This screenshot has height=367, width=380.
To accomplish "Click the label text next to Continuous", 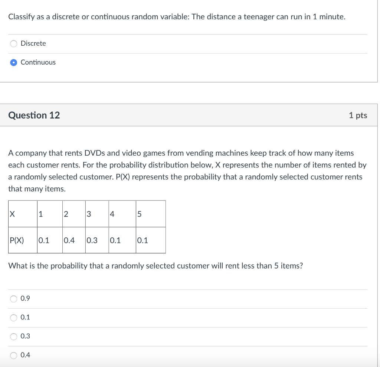I will [x=38, y=62].
